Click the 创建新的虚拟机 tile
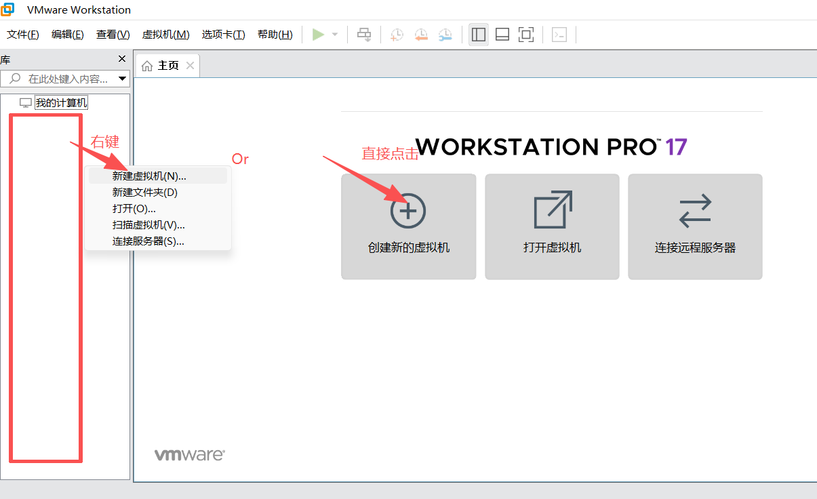The height and width of the screenshot is (499, 817). 409,226
